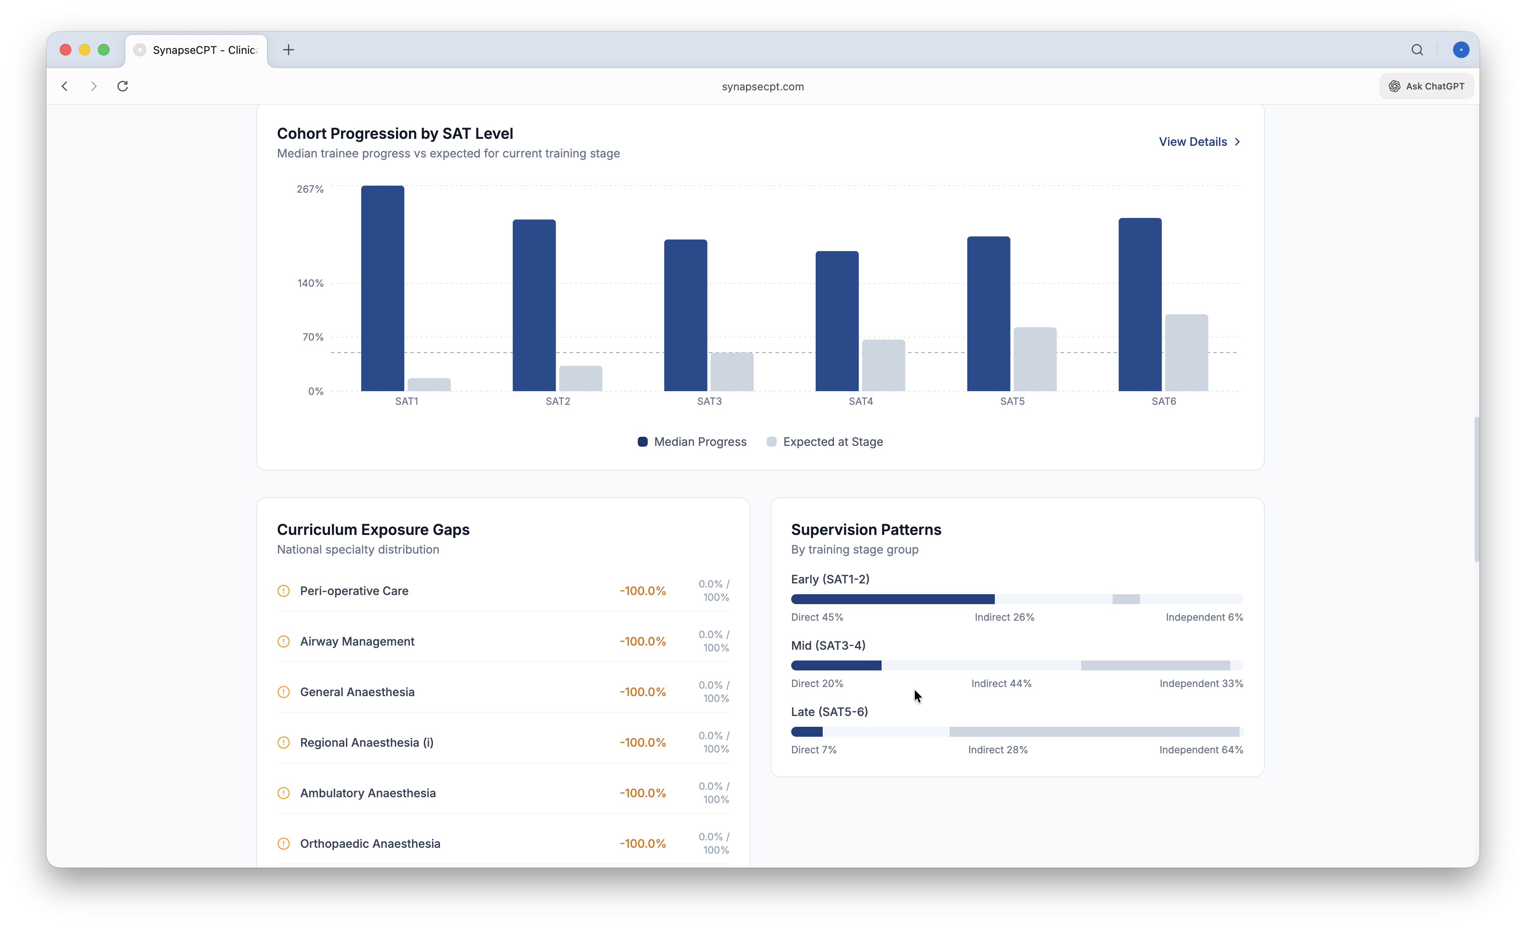Screen dimensions: 1526x929
Task: Toggle Expected at Stage legend item
Action: [x=825, y=442]
